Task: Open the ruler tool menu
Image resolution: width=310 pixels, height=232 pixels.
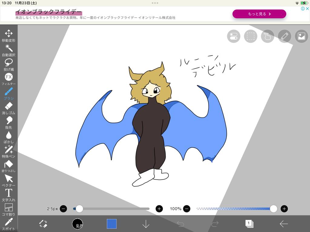Action: click(284, 36)
